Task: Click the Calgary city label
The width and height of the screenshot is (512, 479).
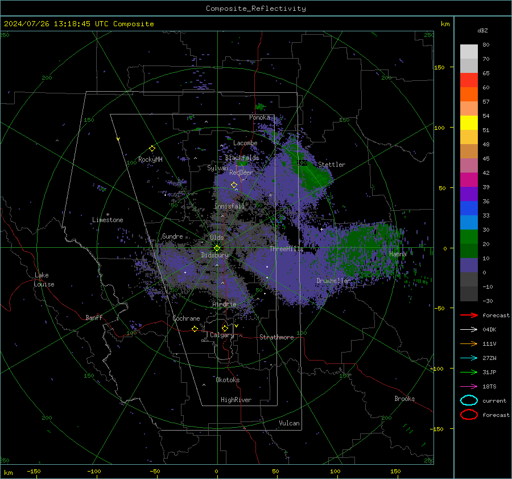Action: coord(222,335)
